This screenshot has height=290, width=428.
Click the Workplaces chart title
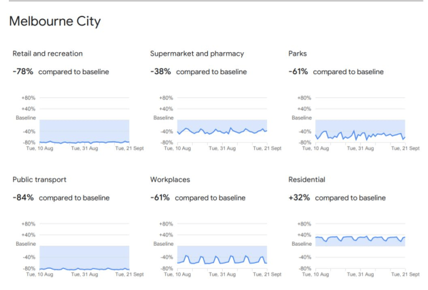[x=170, y=180]
